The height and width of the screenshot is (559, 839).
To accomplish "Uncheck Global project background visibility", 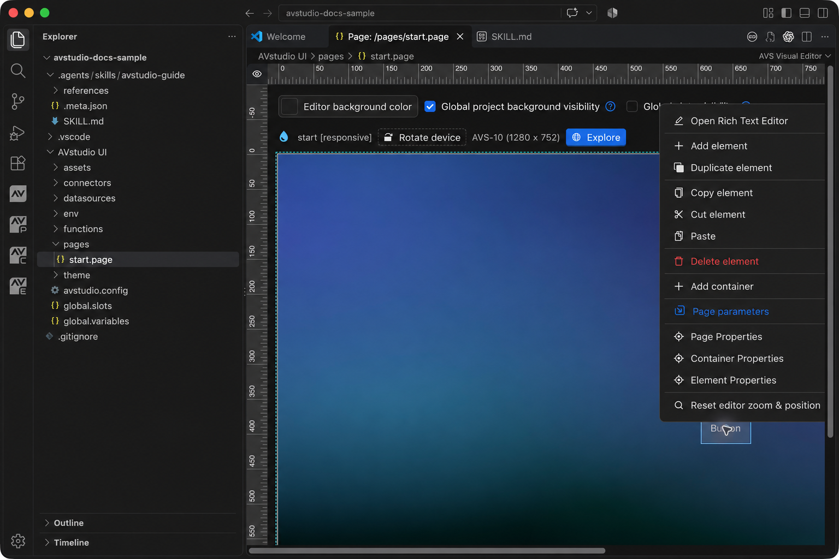I will 430,106.
